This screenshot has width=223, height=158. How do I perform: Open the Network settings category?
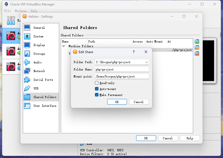[x=39, y=71]
